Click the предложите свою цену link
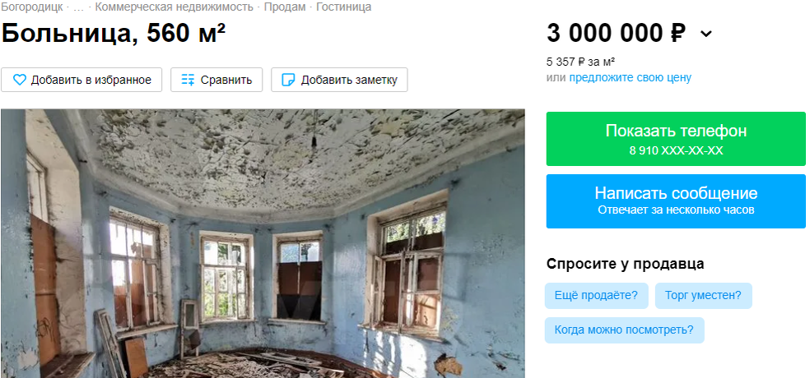 coord(631,78)
